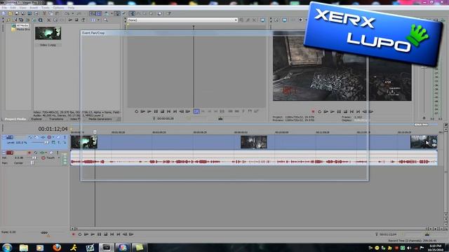Go to start in the timeline transport bar
This screenshot has width=449, height=252.
112,234
